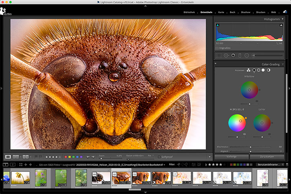291x194 pixels.
Task: Collapse the Histogramm panel
Action: [x=283, y=19]
